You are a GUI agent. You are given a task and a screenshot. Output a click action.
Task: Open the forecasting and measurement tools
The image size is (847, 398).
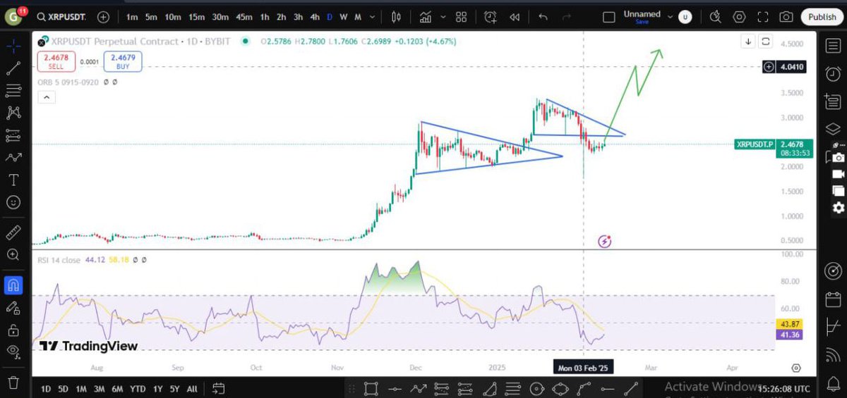13,135
